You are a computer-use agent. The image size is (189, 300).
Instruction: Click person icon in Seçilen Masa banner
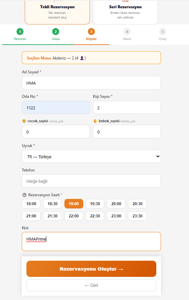click(82, 58)
